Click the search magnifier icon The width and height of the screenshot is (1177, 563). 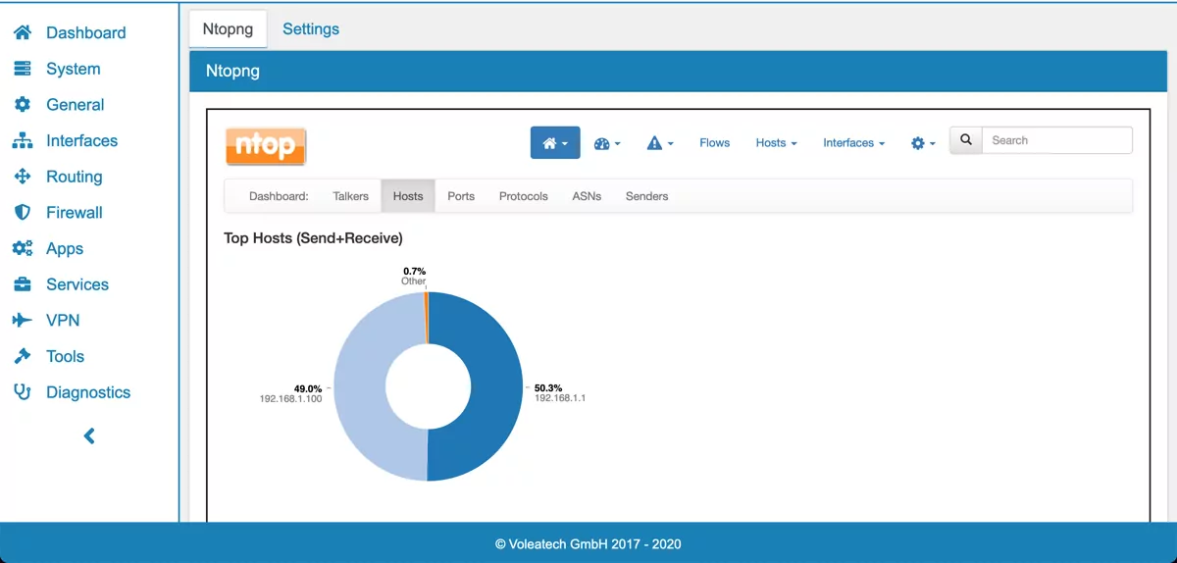[966, 140]
